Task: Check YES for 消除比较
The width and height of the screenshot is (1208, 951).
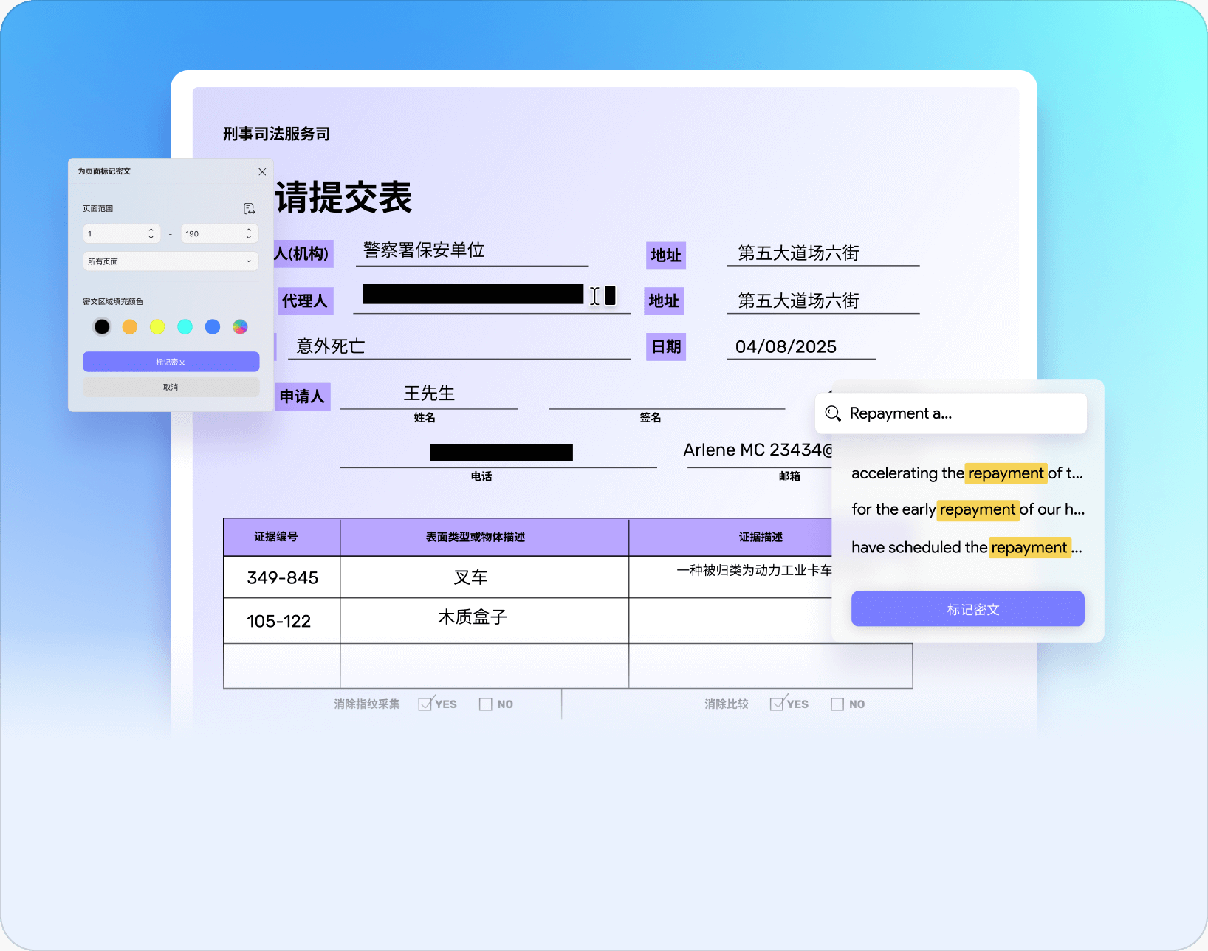Action: pyautogui.click(x=777, y=704)
